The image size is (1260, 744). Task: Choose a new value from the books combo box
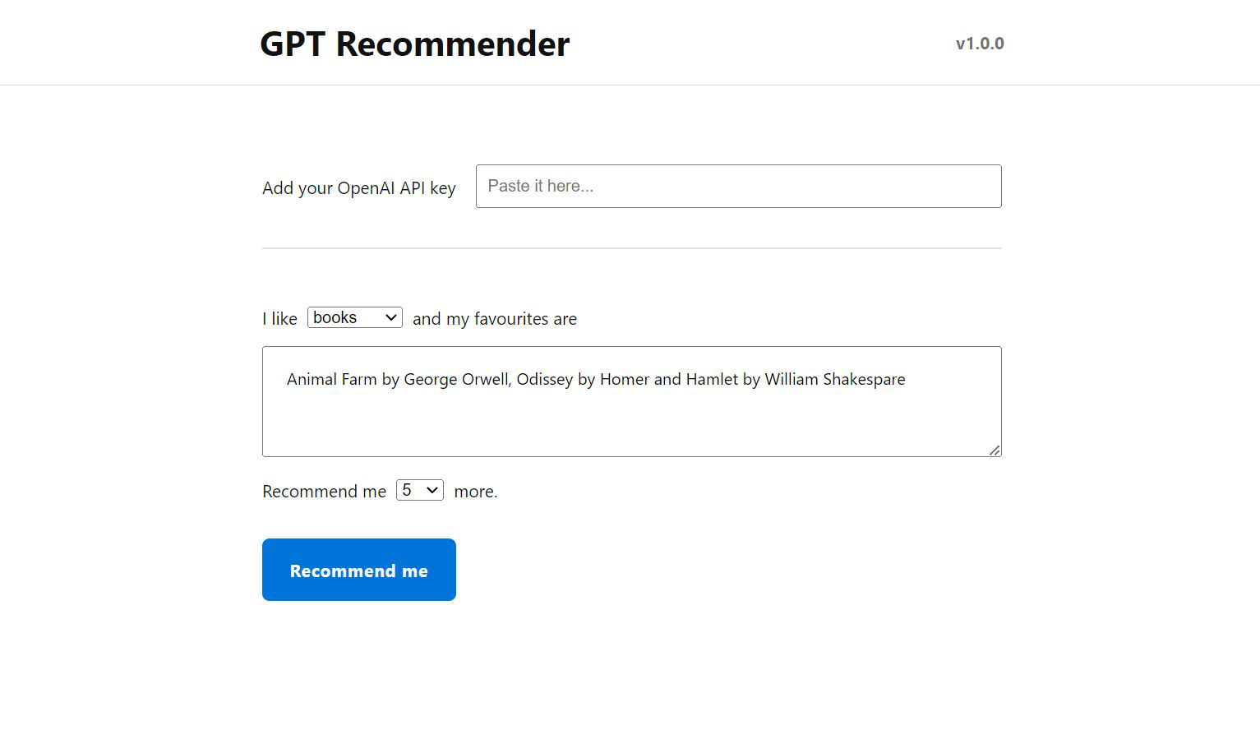[354, 317]
